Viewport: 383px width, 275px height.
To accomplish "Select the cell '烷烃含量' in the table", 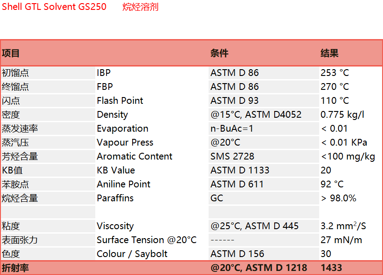I will pyautogui.click(x=20, y=198).
